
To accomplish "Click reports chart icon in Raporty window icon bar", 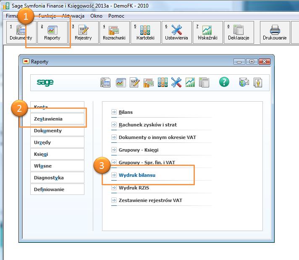I will 121,82.
